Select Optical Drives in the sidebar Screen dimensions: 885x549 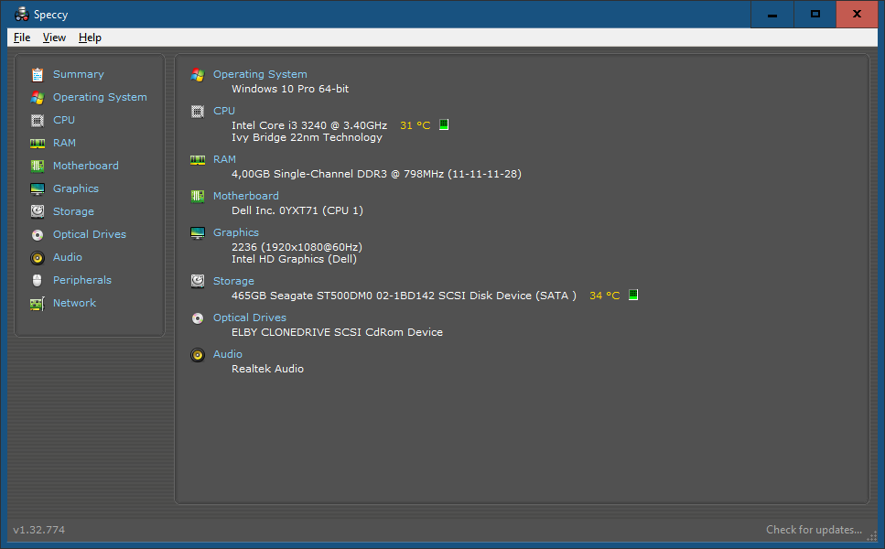click(90, 234)
